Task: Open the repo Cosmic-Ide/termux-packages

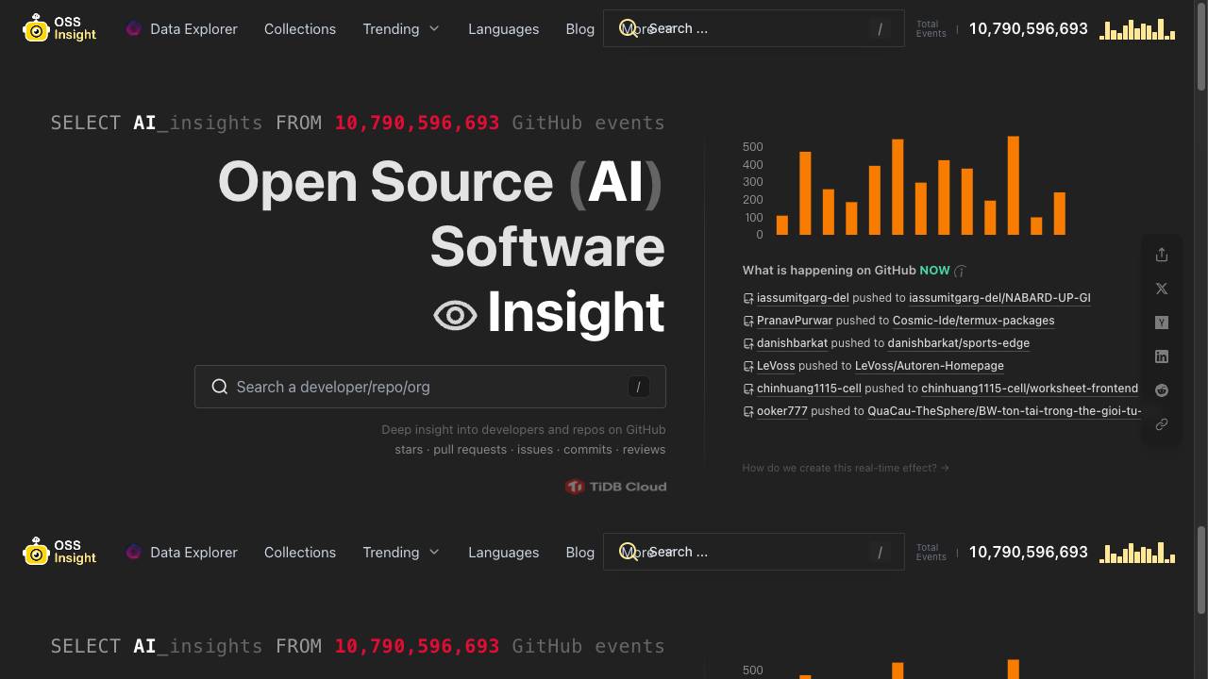Action: point(973,321)
